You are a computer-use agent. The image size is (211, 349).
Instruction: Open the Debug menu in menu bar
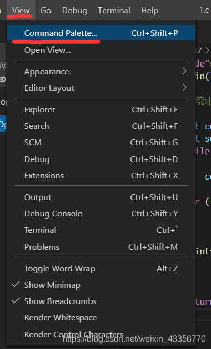tap(74, 10)
